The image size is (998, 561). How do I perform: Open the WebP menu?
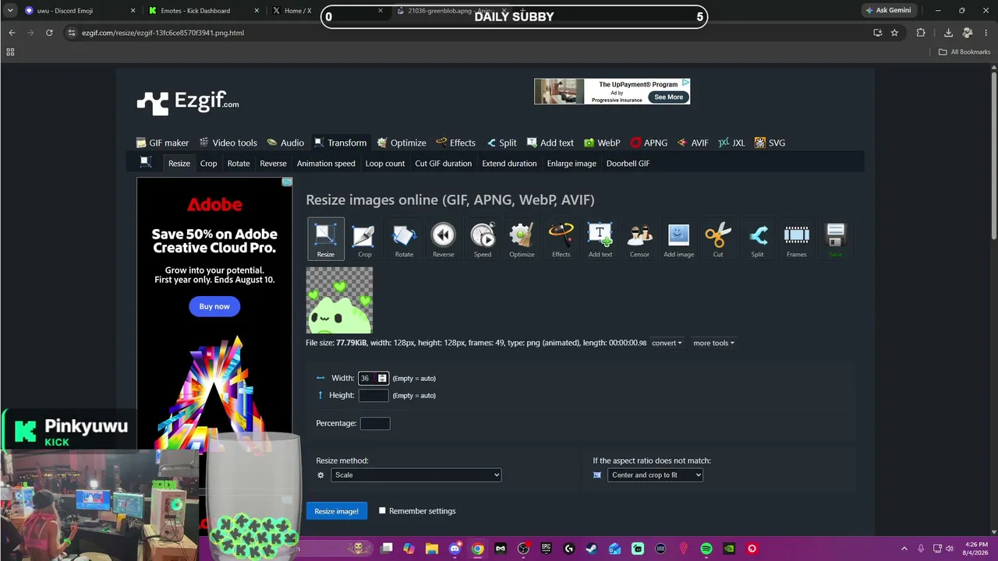click(x=602, y=143)
